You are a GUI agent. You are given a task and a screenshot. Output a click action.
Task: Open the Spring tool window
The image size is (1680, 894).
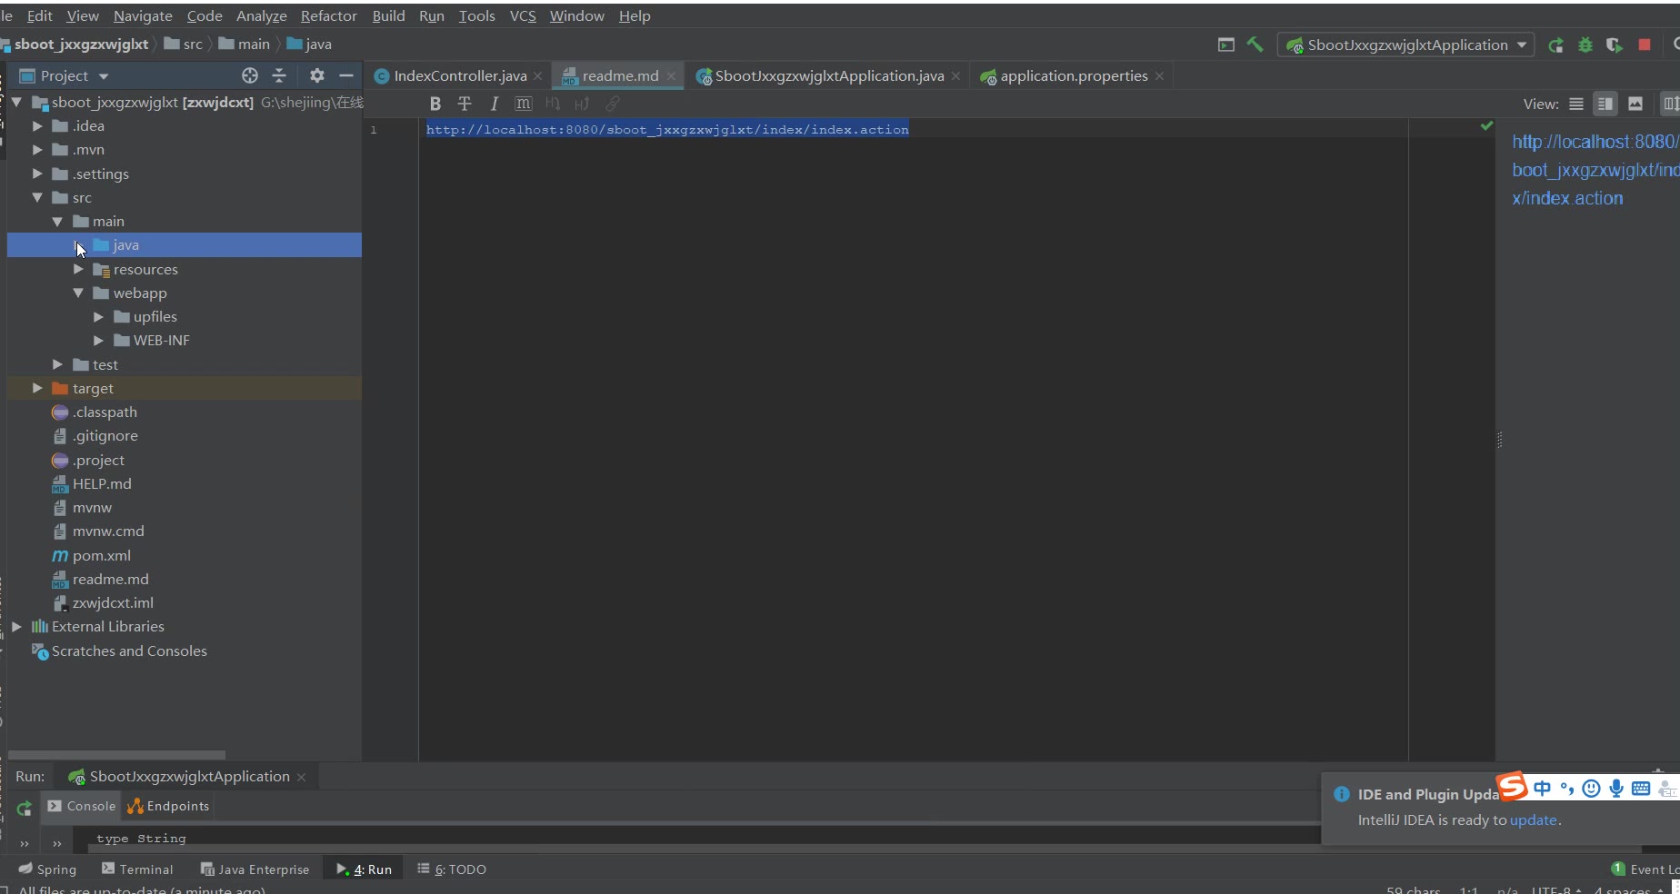47,869
